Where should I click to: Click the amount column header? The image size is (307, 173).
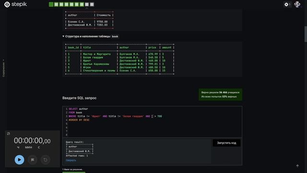click(x=166, y=48)
